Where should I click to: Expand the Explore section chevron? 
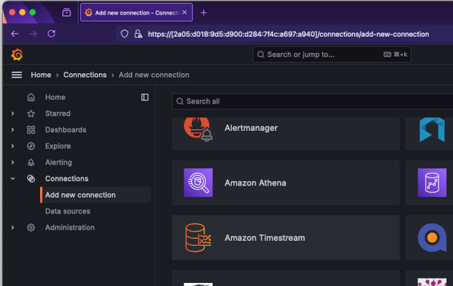coord(13,146)
